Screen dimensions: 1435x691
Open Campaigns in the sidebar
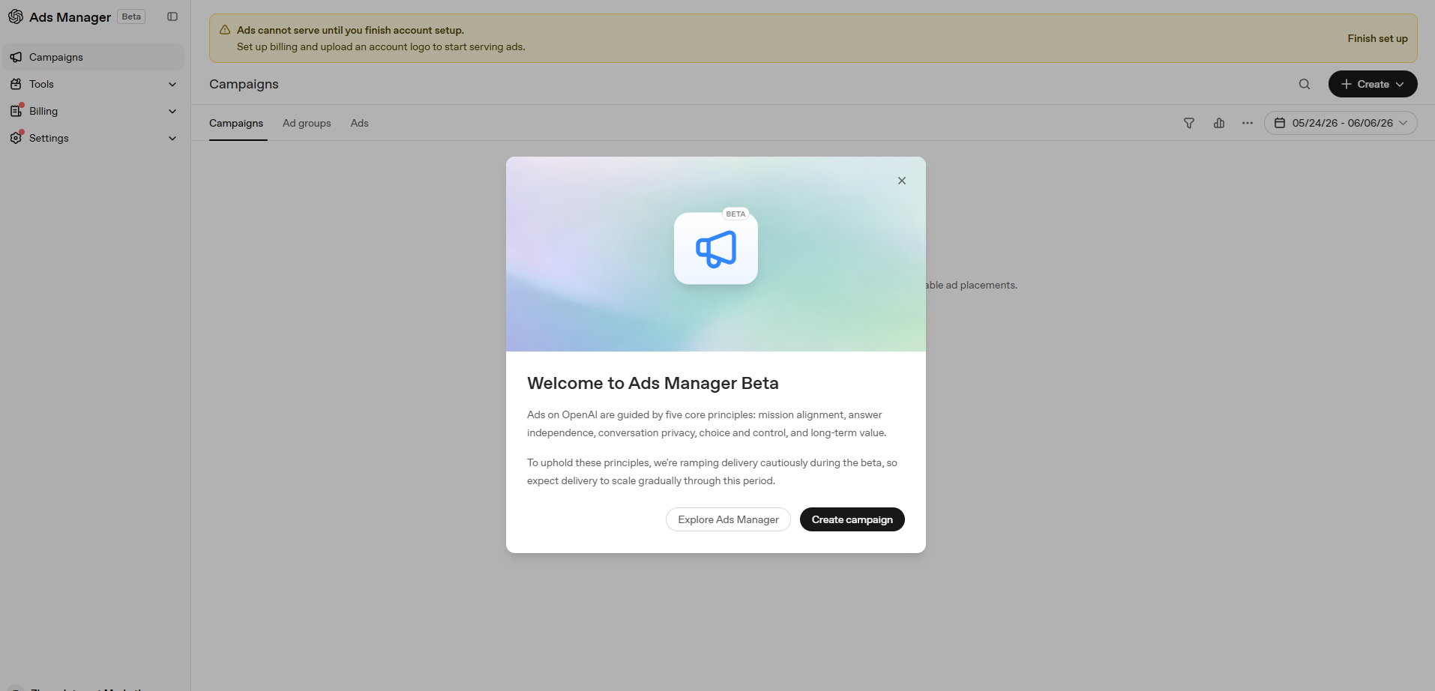(x=93, y=57)
